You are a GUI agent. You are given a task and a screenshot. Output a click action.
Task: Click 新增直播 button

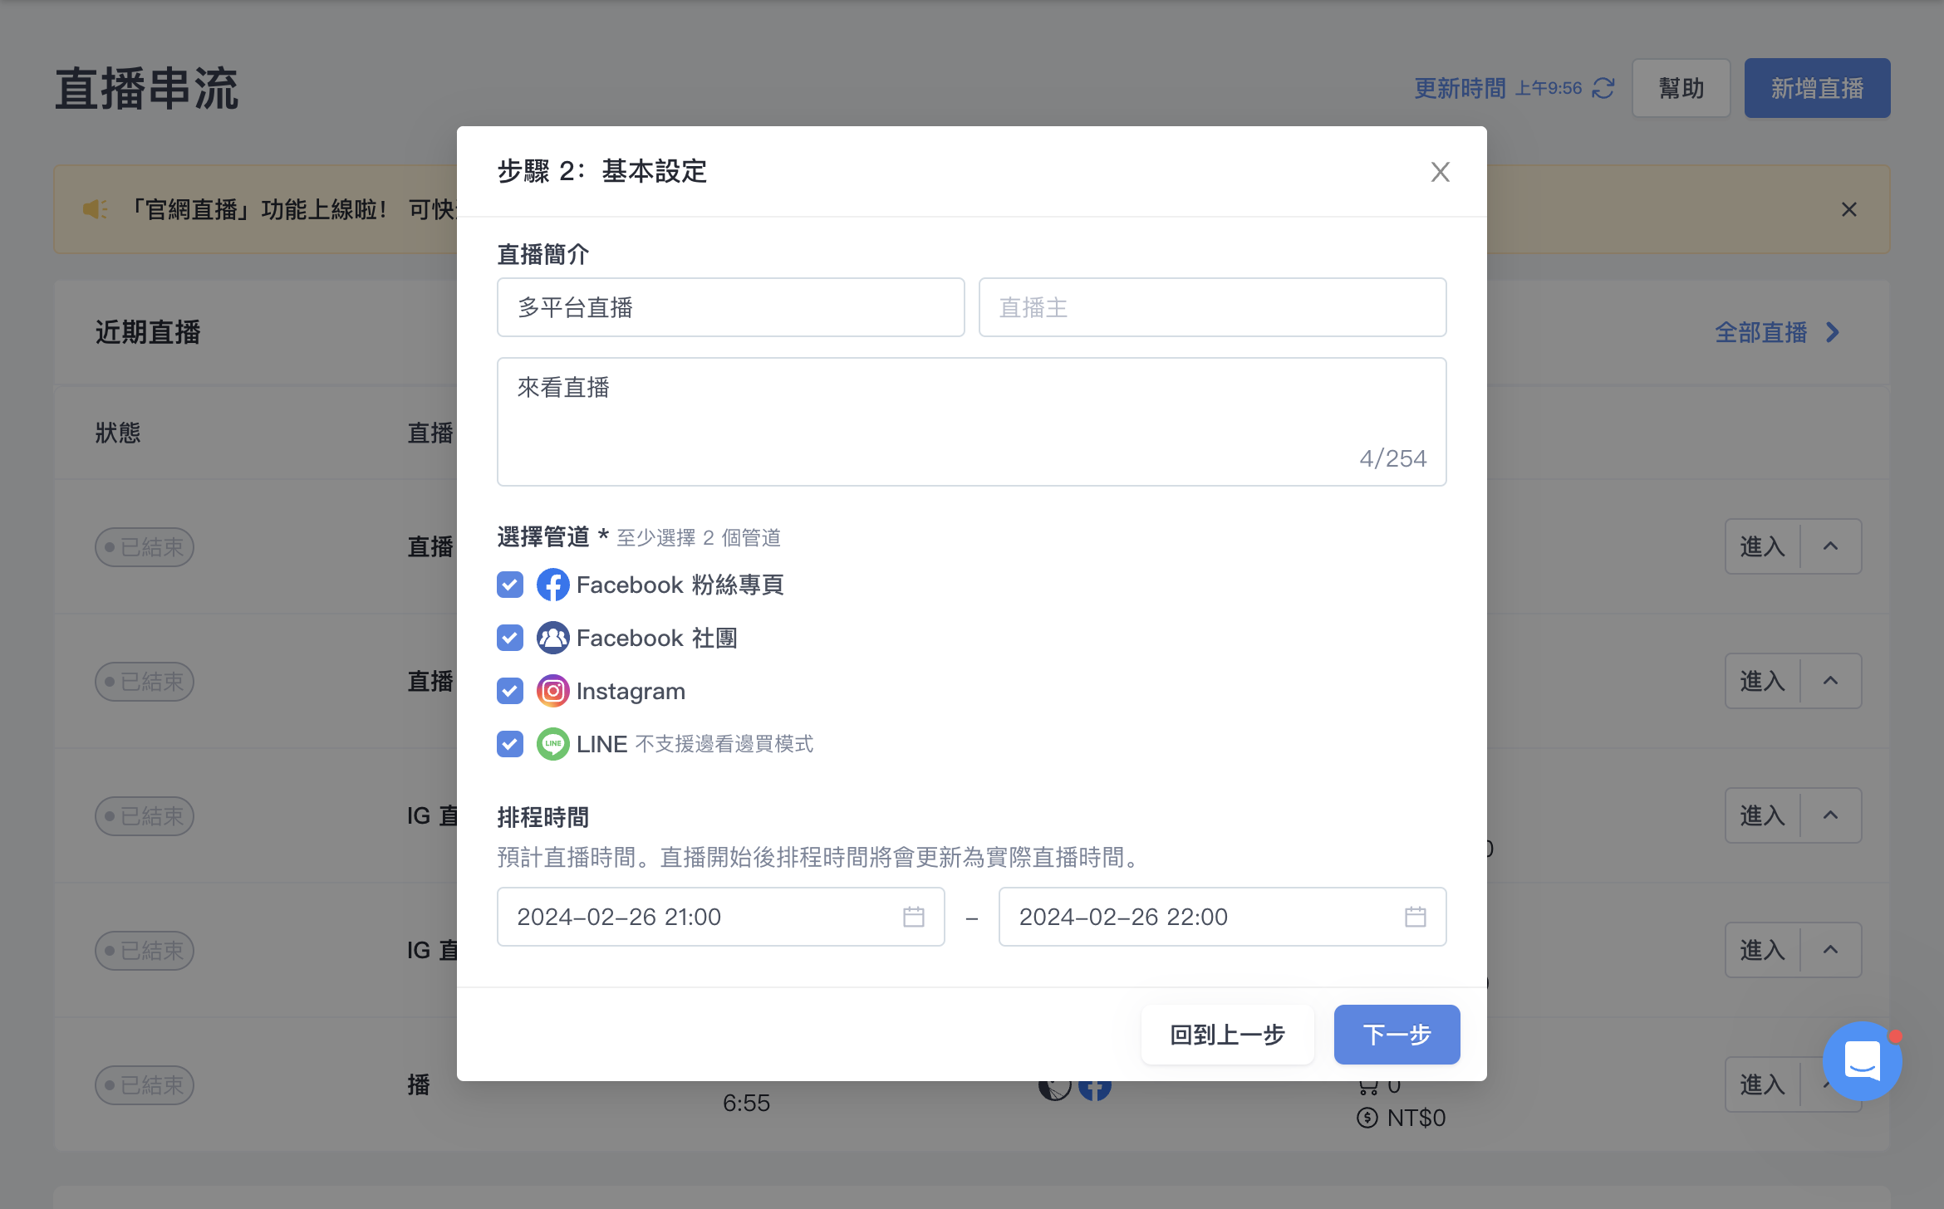tap(1817, 88)
